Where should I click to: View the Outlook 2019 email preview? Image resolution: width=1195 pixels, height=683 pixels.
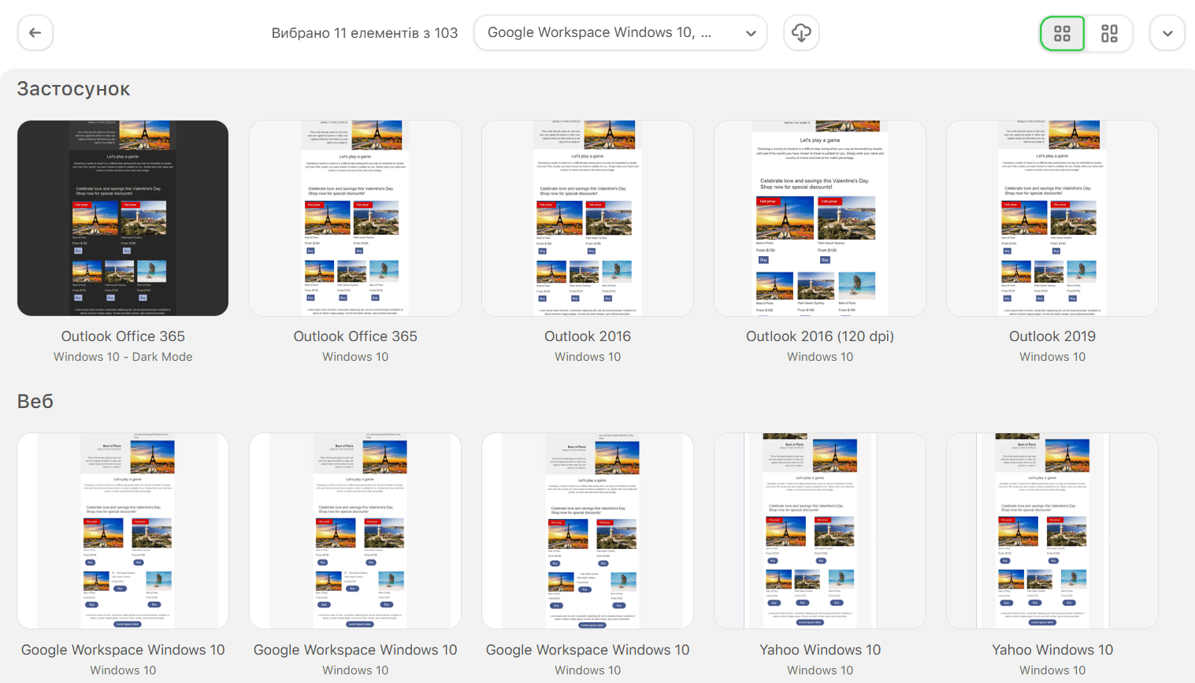1052,218
